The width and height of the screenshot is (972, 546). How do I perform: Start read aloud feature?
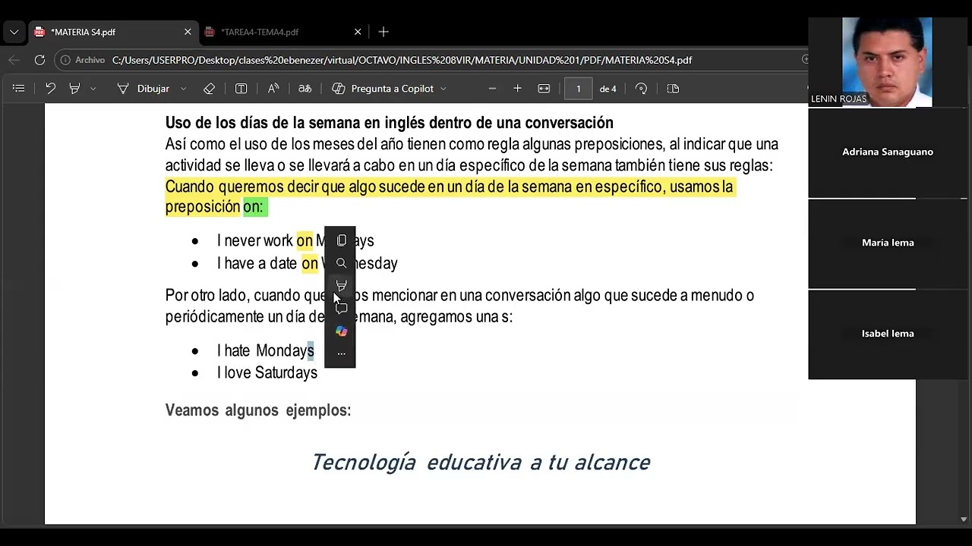(x=273, y=89)
